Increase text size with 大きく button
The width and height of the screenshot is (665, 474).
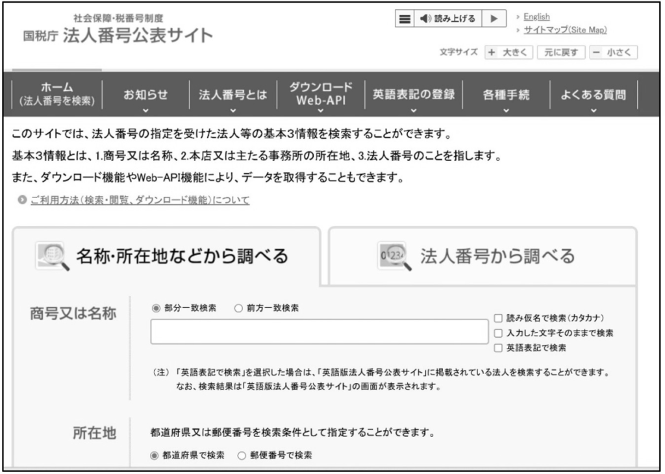[510, 52]
